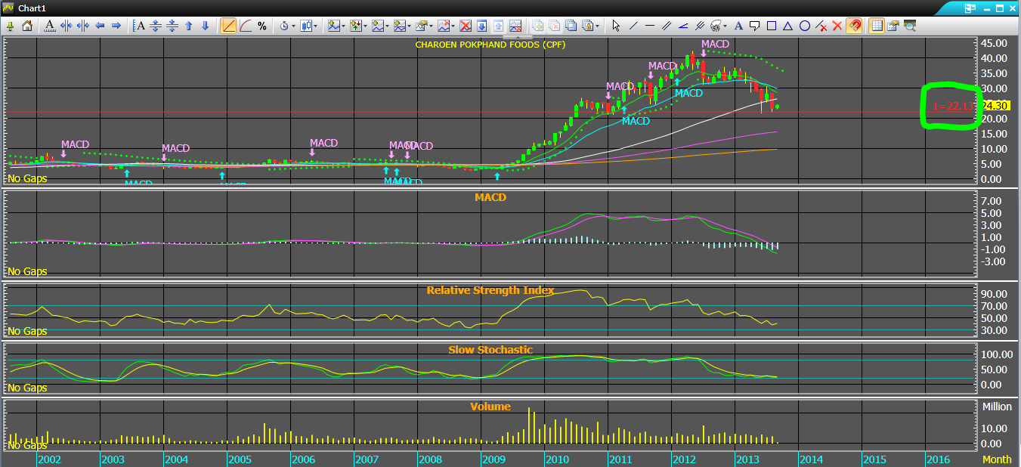1021x467 pixels.
Task: Add a text annotation with the A tool
Action: click(738, 26)
